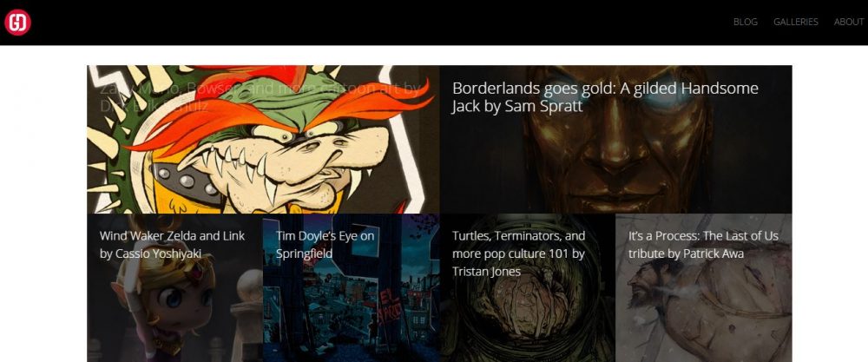Open the Borderlands goes gold article title
The width and height of the screenshot is (868, 362).
click(x=604, y=97)
